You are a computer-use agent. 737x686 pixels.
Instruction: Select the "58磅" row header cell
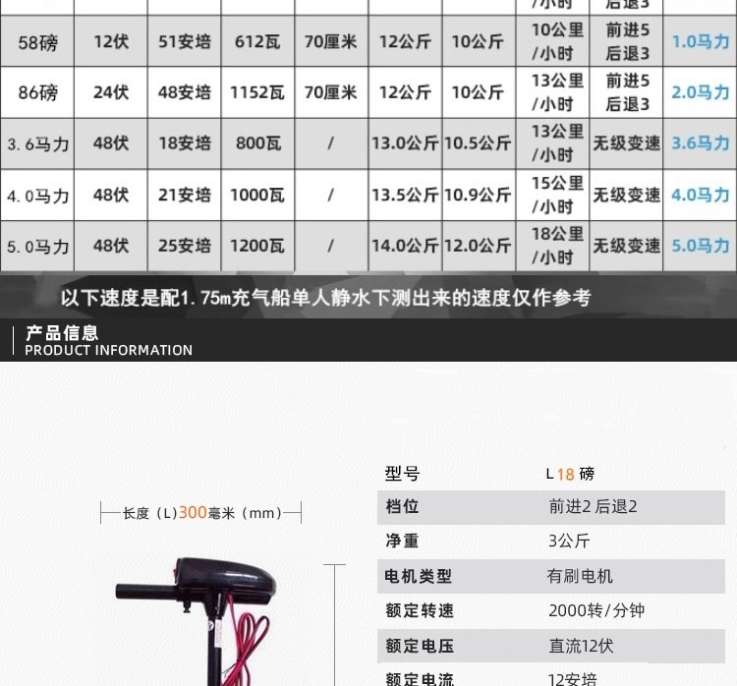pos(37,42)
